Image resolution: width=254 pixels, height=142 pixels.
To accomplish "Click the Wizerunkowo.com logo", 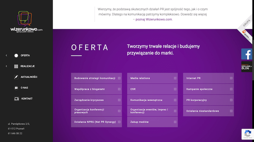I will [x=26, y=22].
